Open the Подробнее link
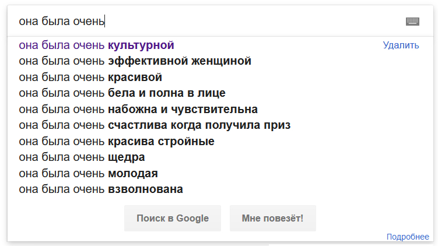Screen dimensions: 438x246 point(408,236)
